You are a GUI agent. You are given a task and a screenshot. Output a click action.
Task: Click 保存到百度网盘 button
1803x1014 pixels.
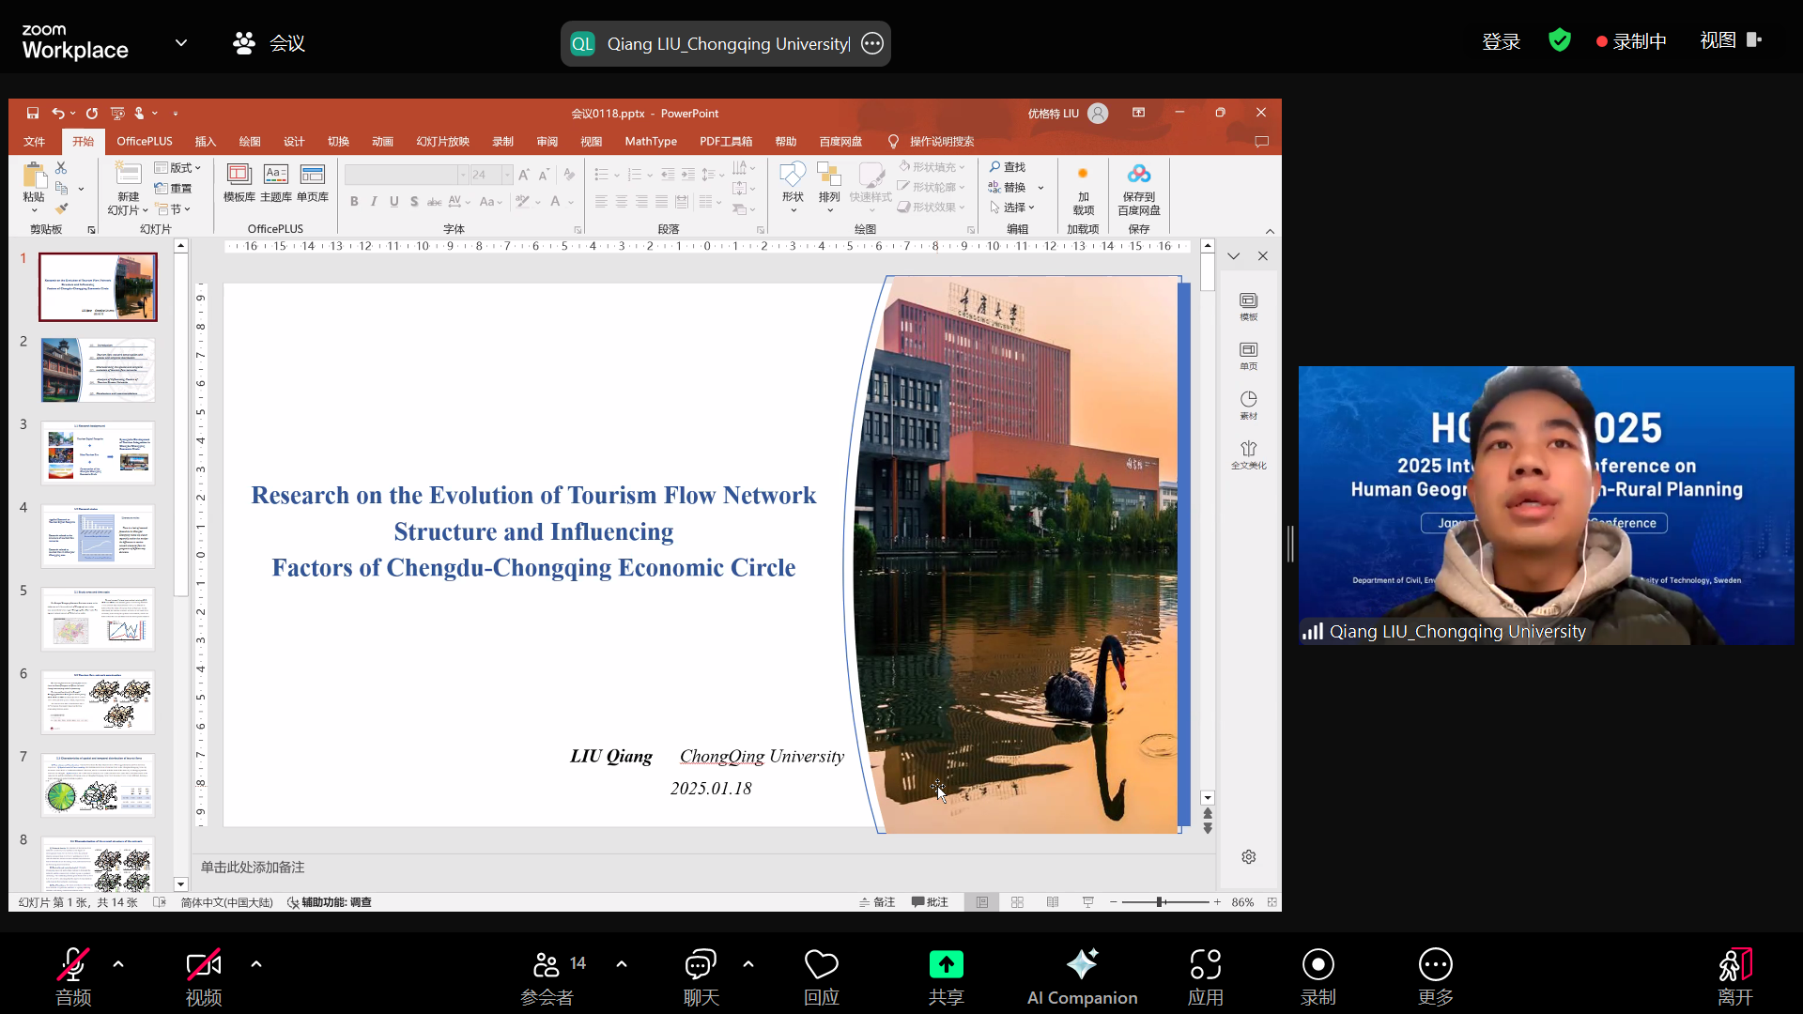click(1139, 191)
